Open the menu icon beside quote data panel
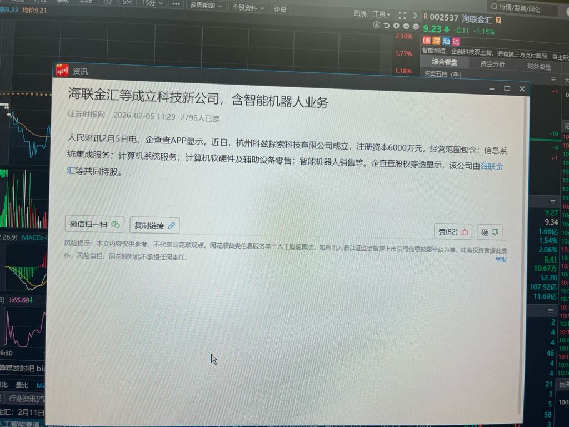569x427 pixels. pos(553,201)
